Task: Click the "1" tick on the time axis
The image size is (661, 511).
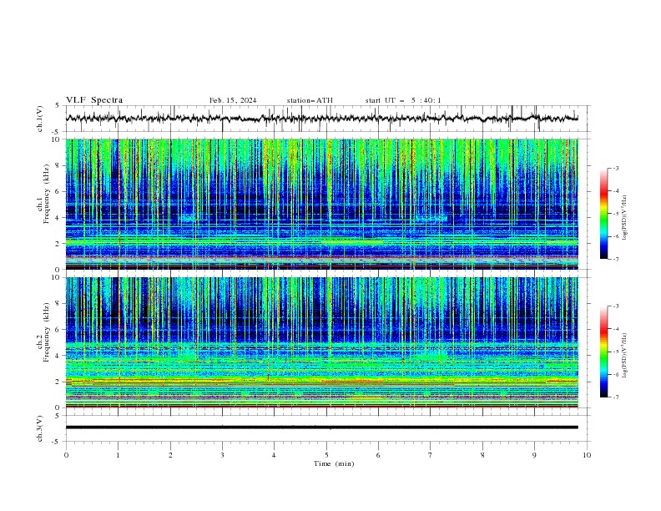Action: (118, 455)
